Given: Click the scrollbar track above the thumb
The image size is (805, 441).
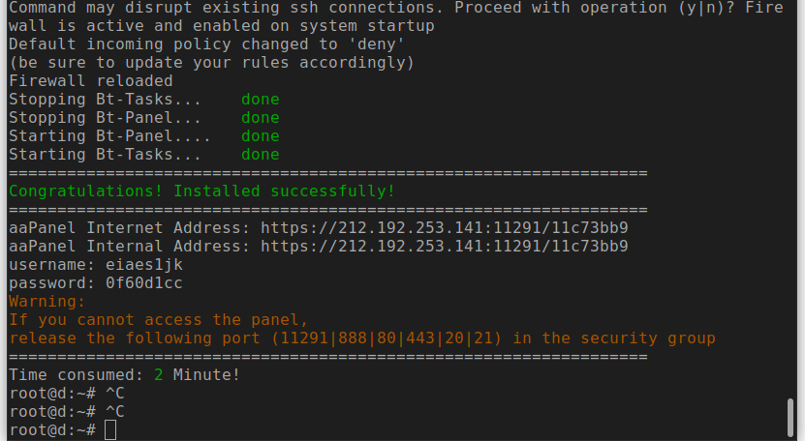Looking at the screenshot, I should pos(790,199).
